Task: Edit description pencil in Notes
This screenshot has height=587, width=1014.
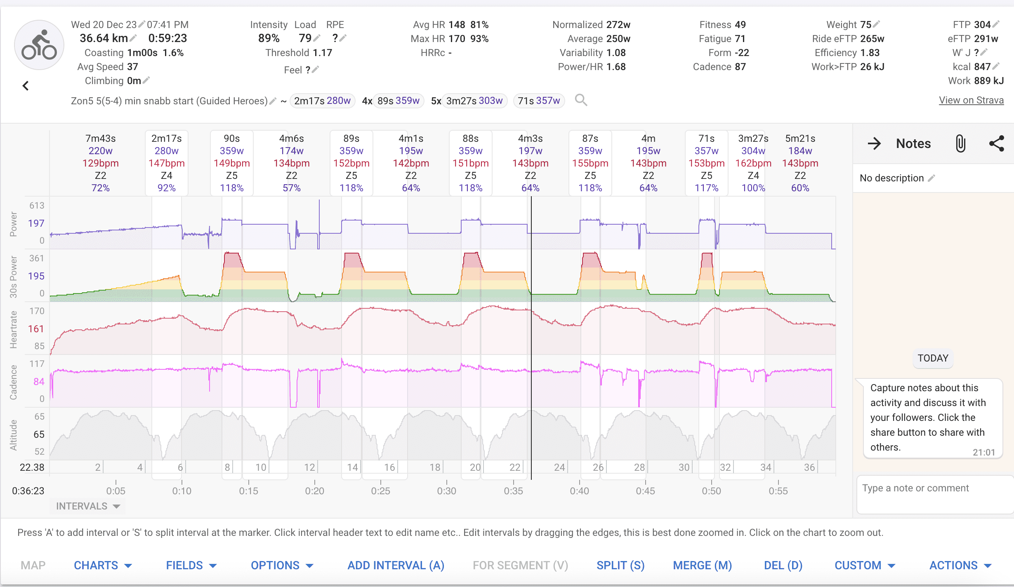Action: coord(931,178)
